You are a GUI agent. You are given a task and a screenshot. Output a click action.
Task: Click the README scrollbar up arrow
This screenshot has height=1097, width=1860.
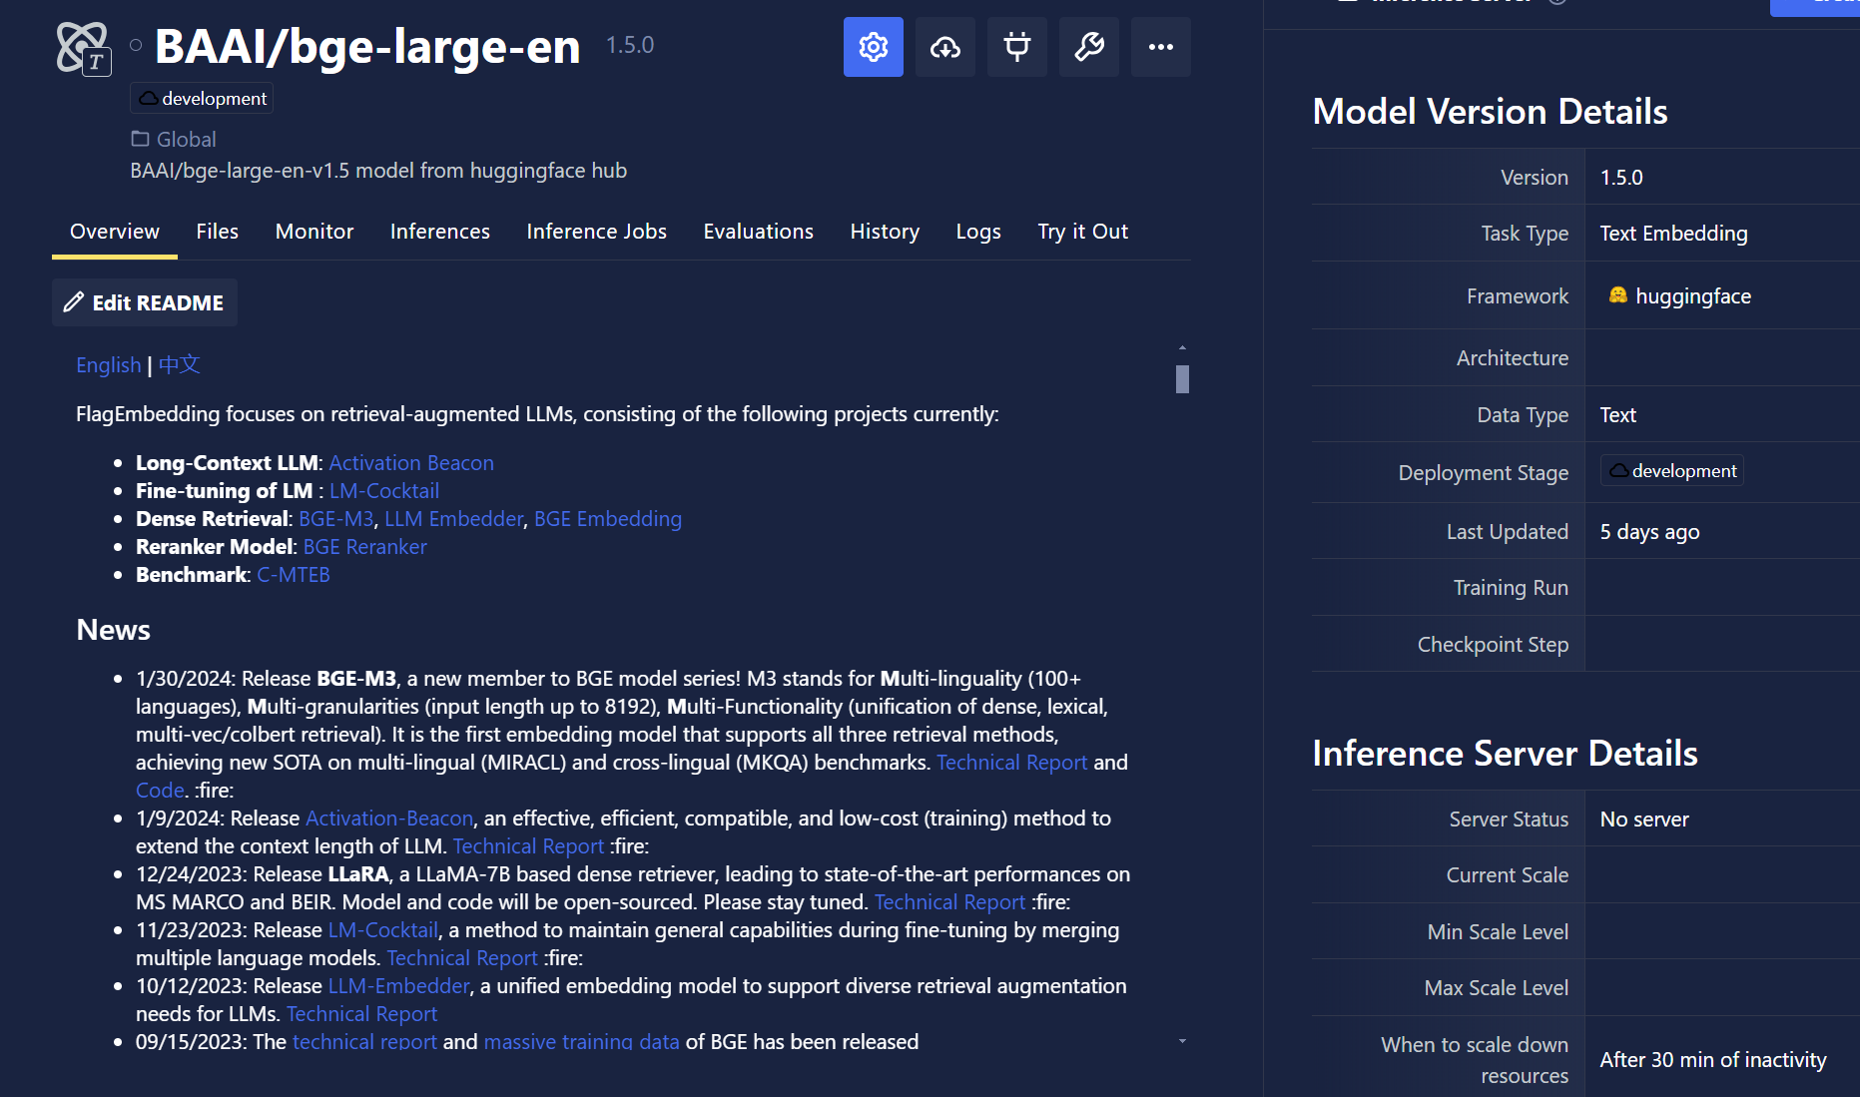coord(1182,347)
